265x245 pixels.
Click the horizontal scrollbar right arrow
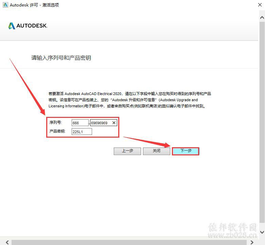tap(252, 242)
